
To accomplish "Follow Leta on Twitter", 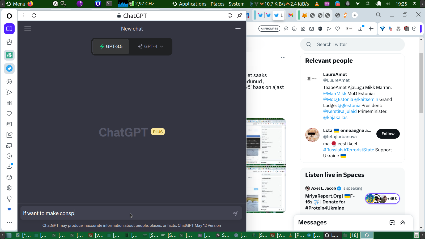I will coord(388,134).
